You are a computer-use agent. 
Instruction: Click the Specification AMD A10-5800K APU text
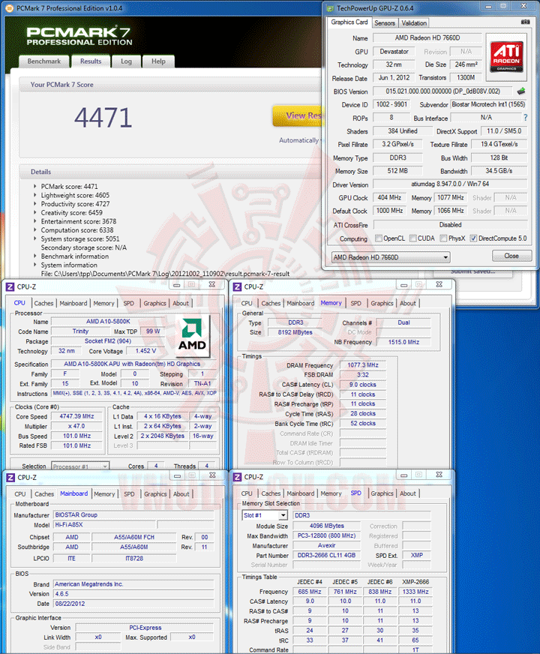coord(132,364)
